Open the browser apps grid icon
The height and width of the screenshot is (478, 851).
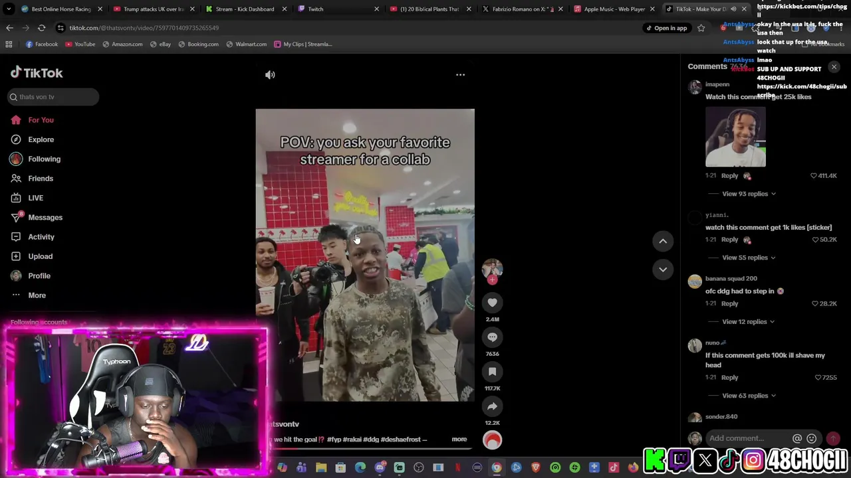tap(9, 44)
